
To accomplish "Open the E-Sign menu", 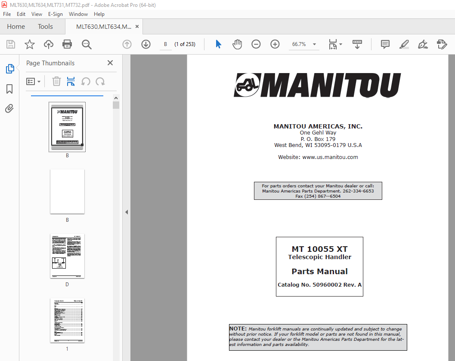I will point(55,14).
